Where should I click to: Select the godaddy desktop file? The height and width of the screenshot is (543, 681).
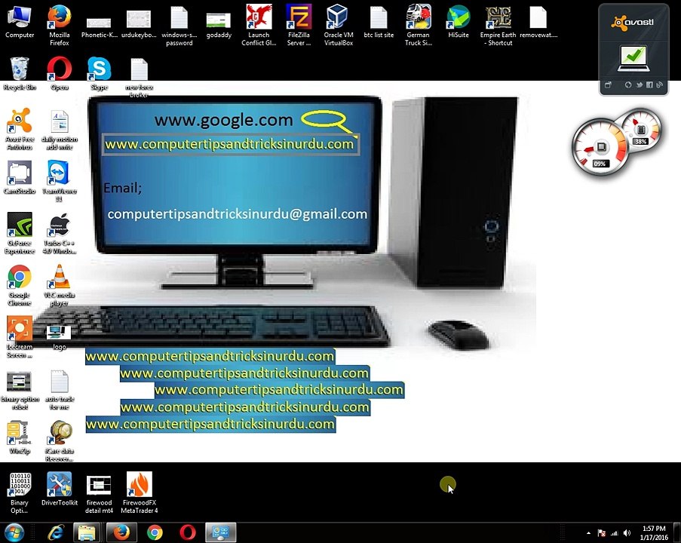tap(219, 24)
